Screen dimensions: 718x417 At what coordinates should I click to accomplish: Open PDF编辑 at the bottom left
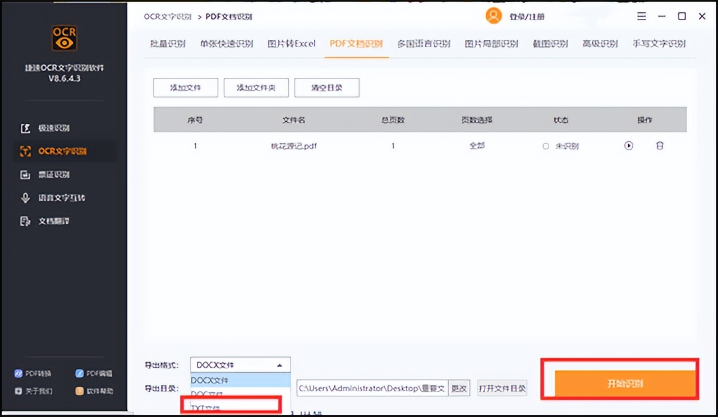(x=94, y=373)
